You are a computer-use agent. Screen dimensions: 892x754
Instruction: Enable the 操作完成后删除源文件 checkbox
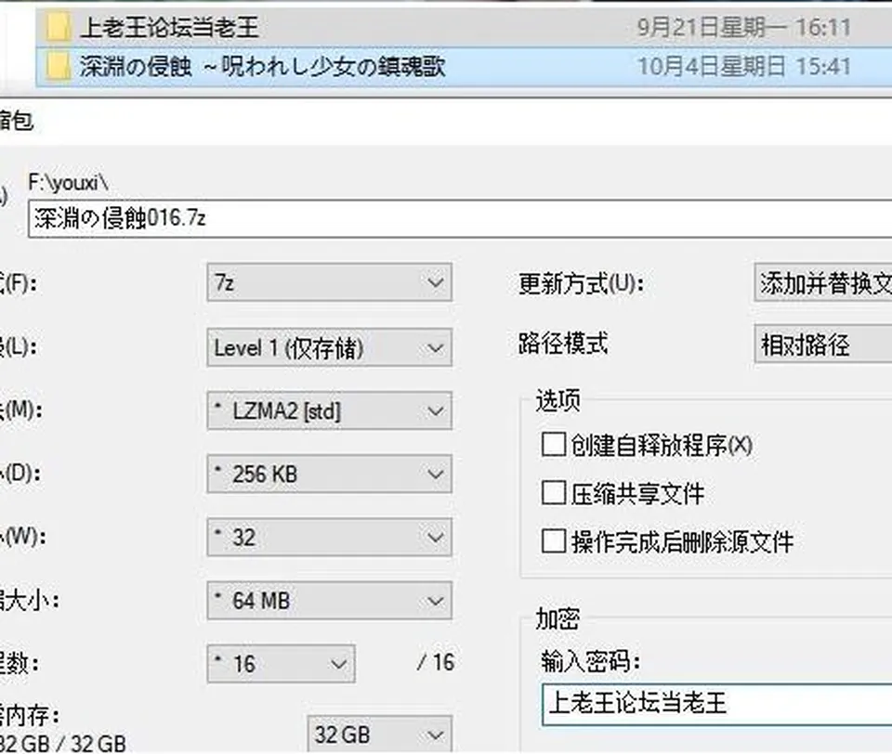point(554,541)
